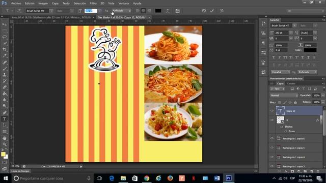Center text in options bar
This screenshot has width=326, height=183.
(x=143, y=11)
